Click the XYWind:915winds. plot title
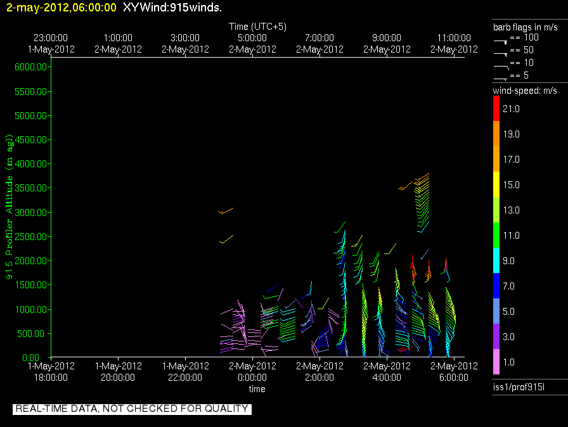The image size is (568, 427). [x=172, y=8]
